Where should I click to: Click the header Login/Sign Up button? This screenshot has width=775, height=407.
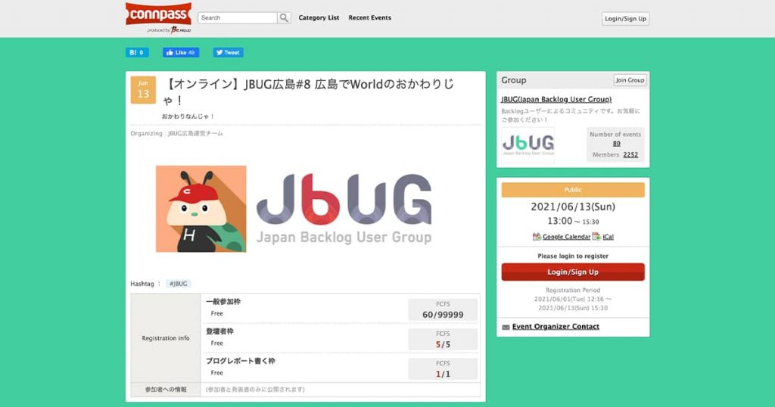click(x=625, y=19)
